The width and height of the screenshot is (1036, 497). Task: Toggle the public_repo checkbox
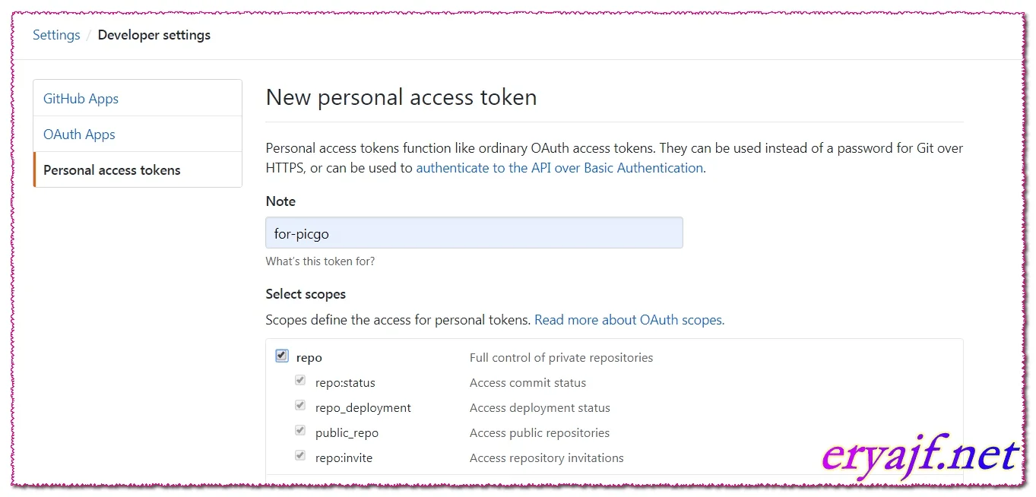pyautogui.click(x=300, y=430)
